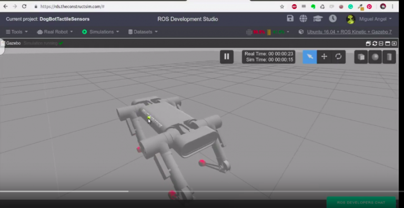The height and width of the screenshot is (208, 404).
Task: Open the Tools dropdown menu
Action: click(17, 32)
